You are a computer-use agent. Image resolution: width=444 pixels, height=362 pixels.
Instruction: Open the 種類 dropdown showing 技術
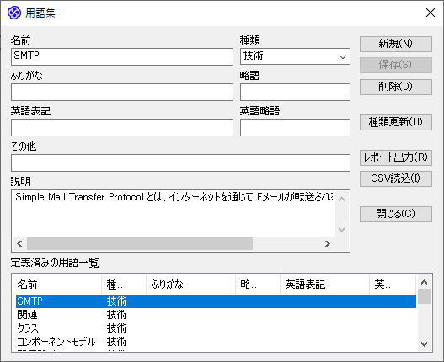tap(295, 56)
